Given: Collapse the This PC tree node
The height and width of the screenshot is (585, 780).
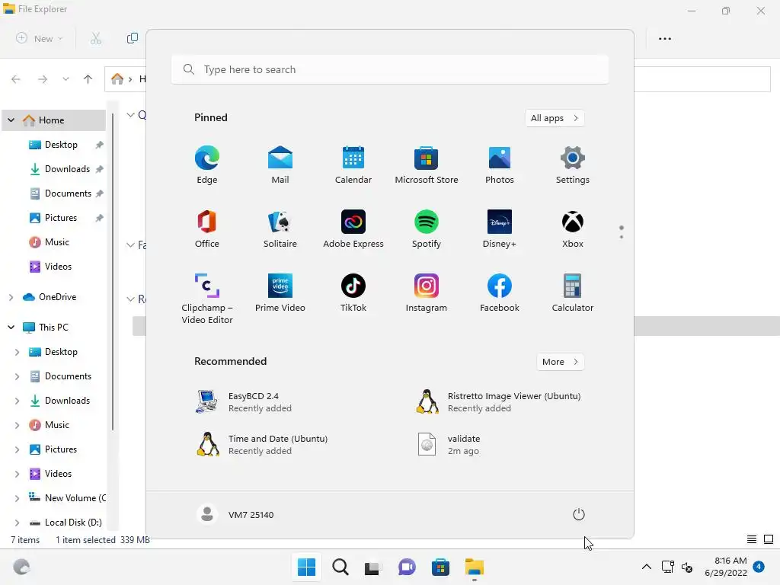Looking at the screenshot, I should coord(11,328).
